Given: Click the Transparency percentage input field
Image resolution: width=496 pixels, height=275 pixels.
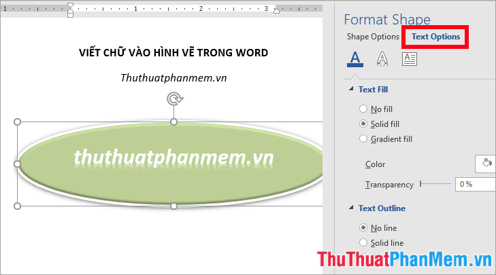Looking at the screenshot, I should 476,184.
